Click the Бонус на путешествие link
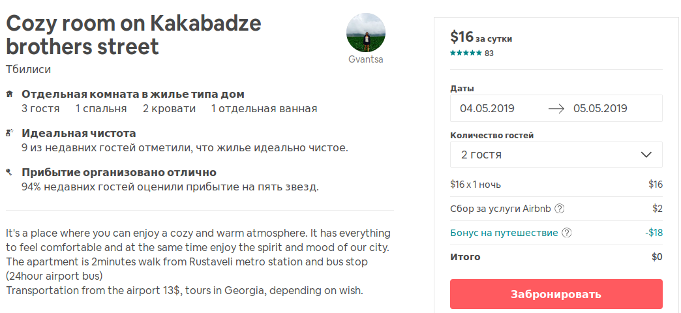681x313 pixels. tap(504, 233)
